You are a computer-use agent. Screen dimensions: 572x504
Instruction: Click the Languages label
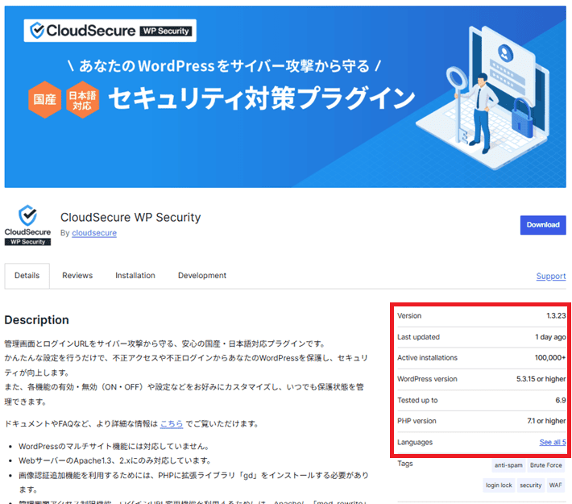click(415, 442)
